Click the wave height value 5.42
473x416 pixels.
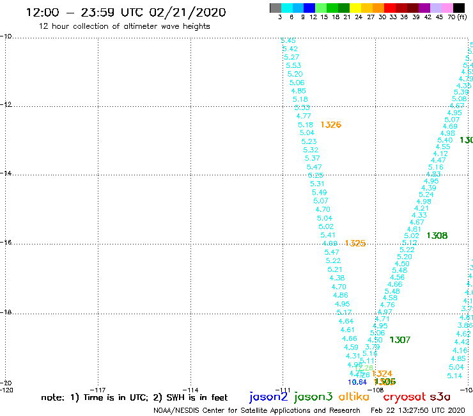290,49
